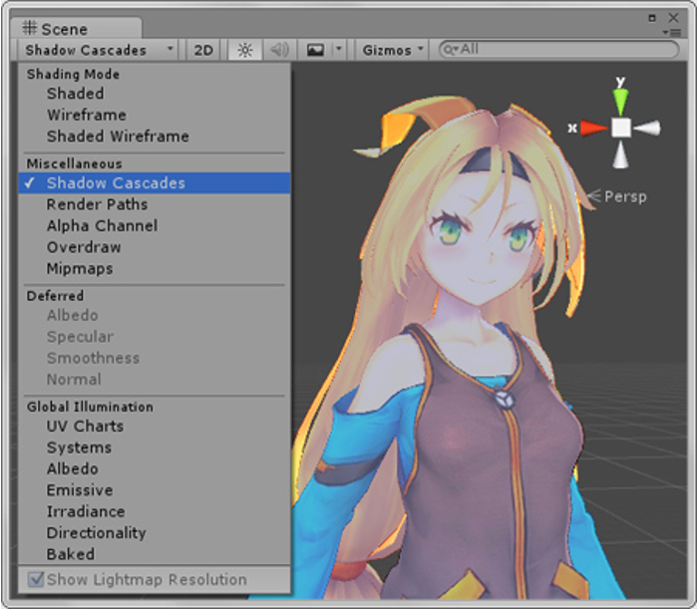The width and height of the screenshot is (698, 610).
Task: Click green Y axis cone on gizmo
Action: 621,102
